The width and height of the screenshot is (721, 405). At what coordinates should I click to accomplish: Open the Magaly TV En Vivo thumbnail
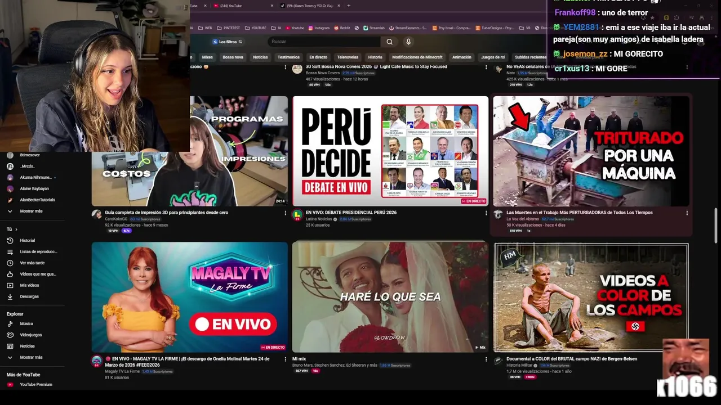point(190,297)
